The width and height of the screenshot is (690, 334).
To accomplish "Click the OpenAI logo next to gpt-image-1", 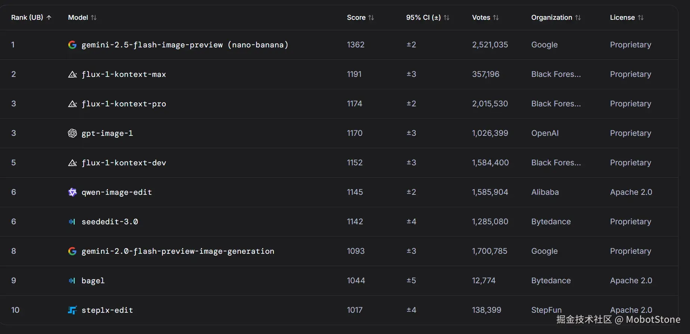I will [x=72, y=133].
